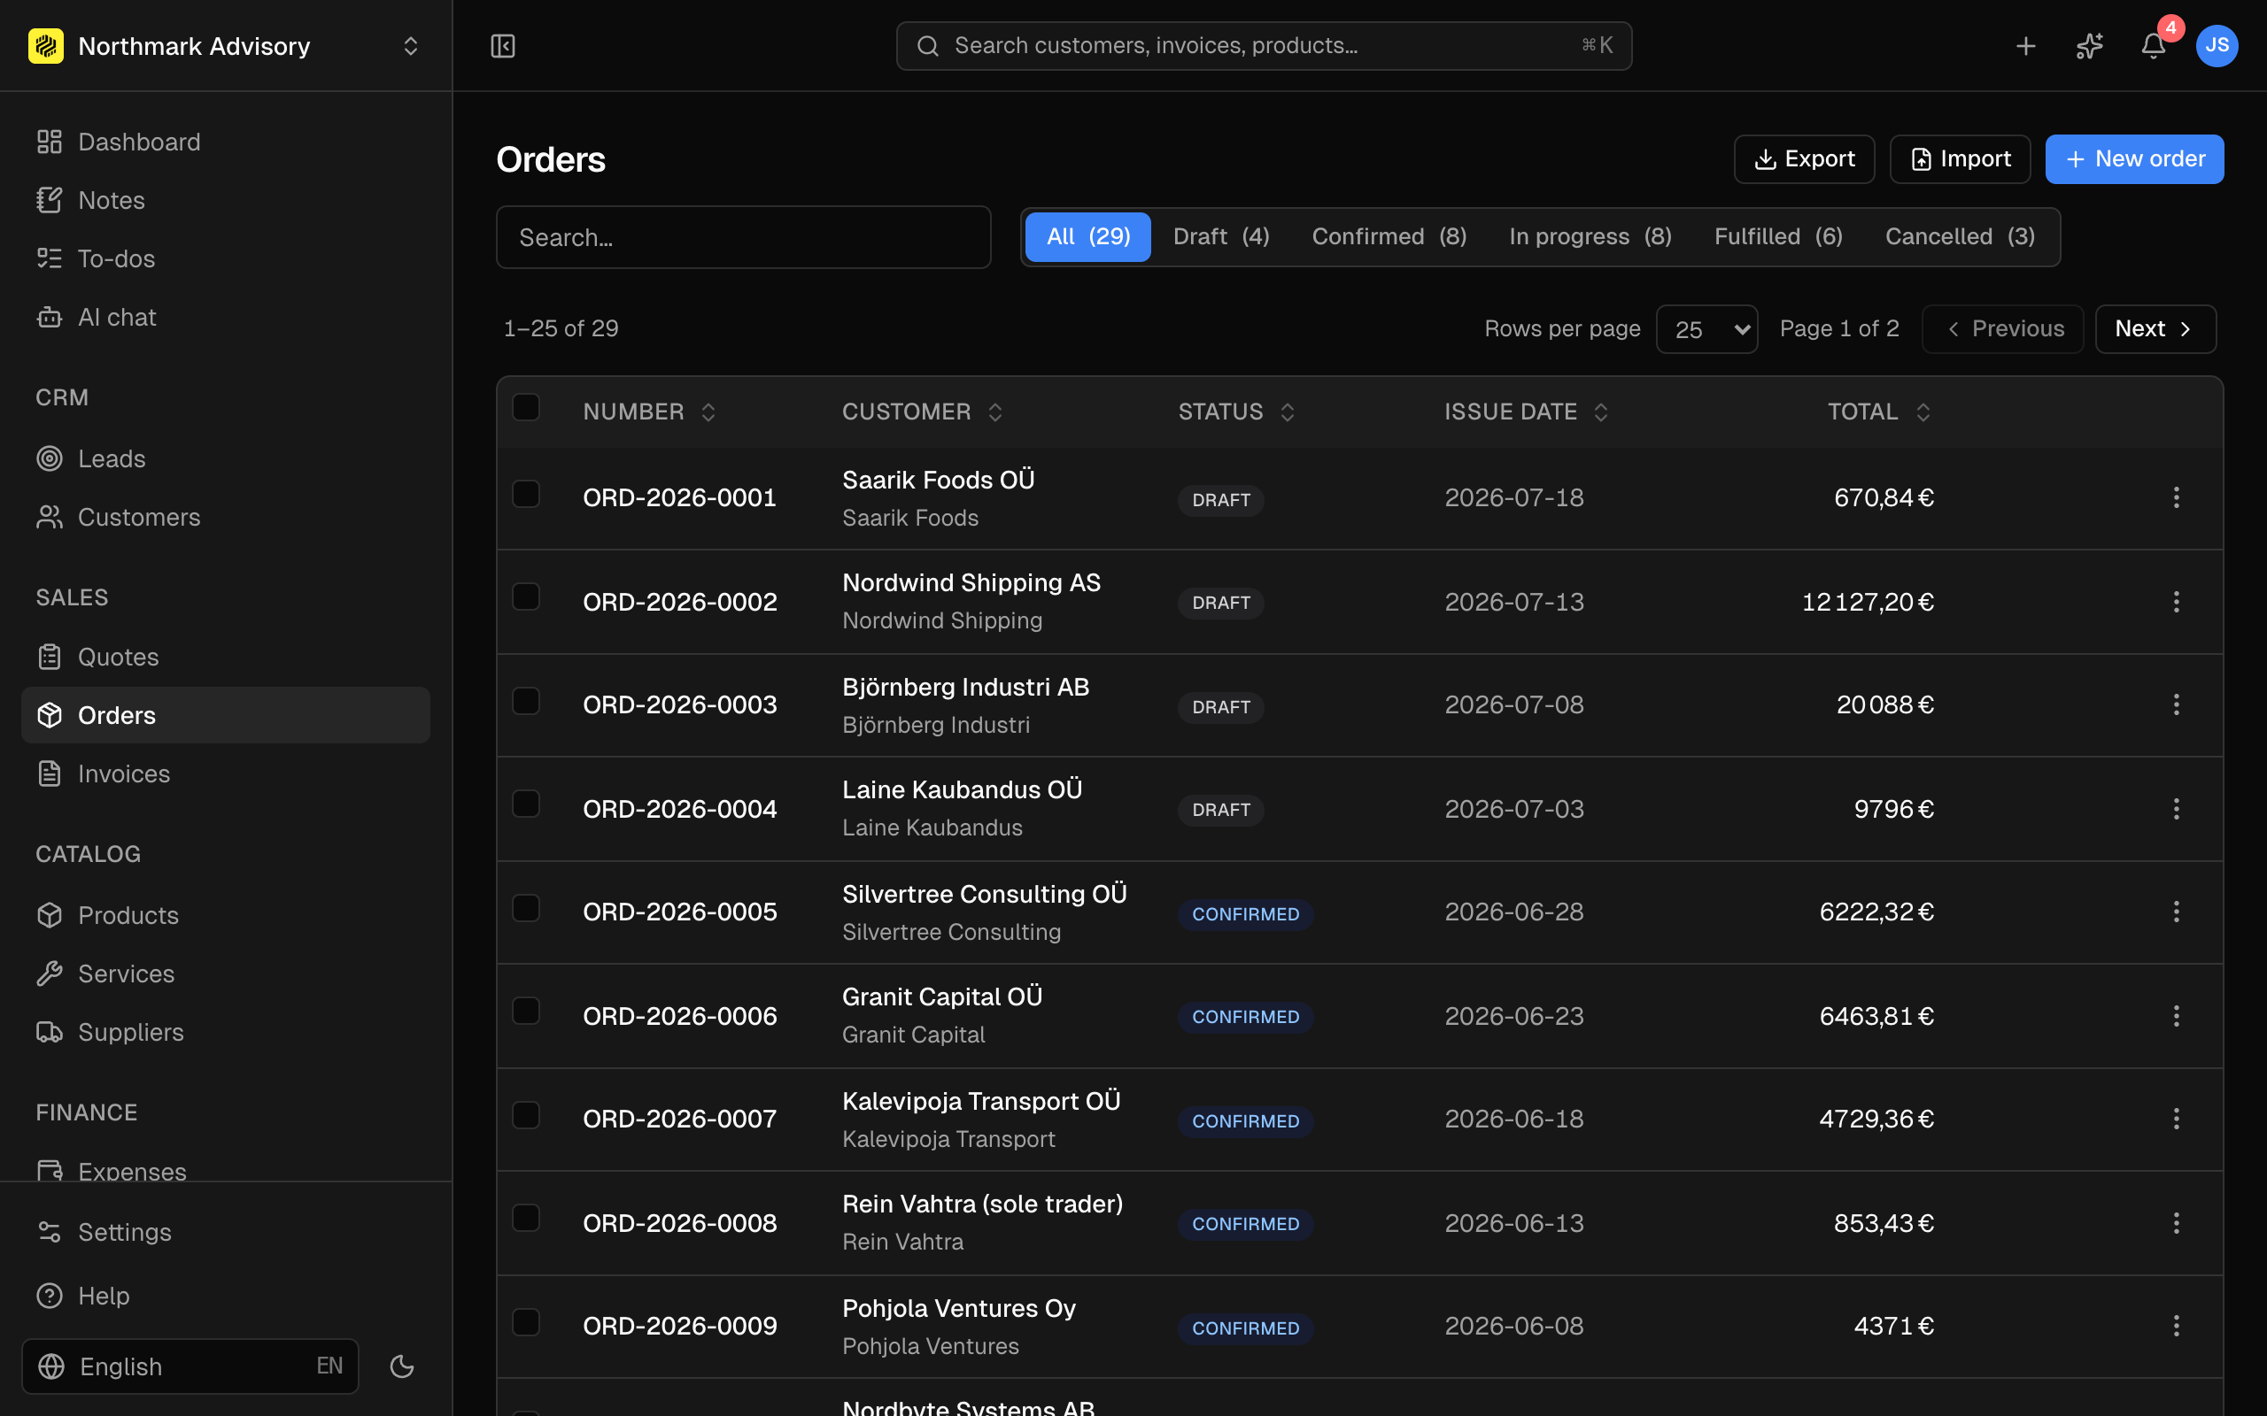Image resolution: width=2267 pixels, height=1416 pixels.
Task: Collapse the sidebar panel icon
Action: click(x=503, y=46)
